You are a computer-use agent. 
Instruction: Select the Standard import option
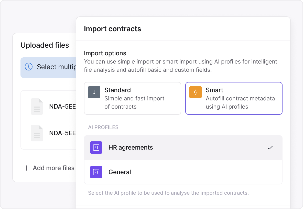pos(132,98)
